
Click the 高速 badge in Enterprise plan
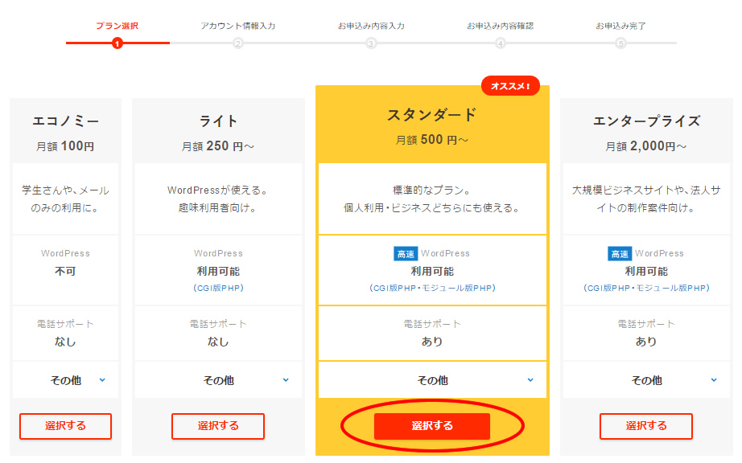point(619,253)
